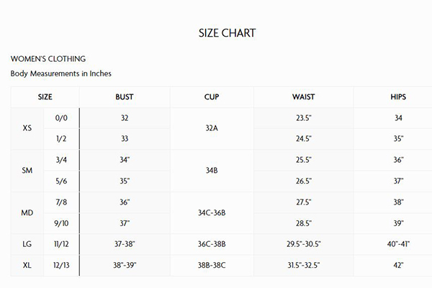
Task: Select the MD size row label
Action: point(27,213)
